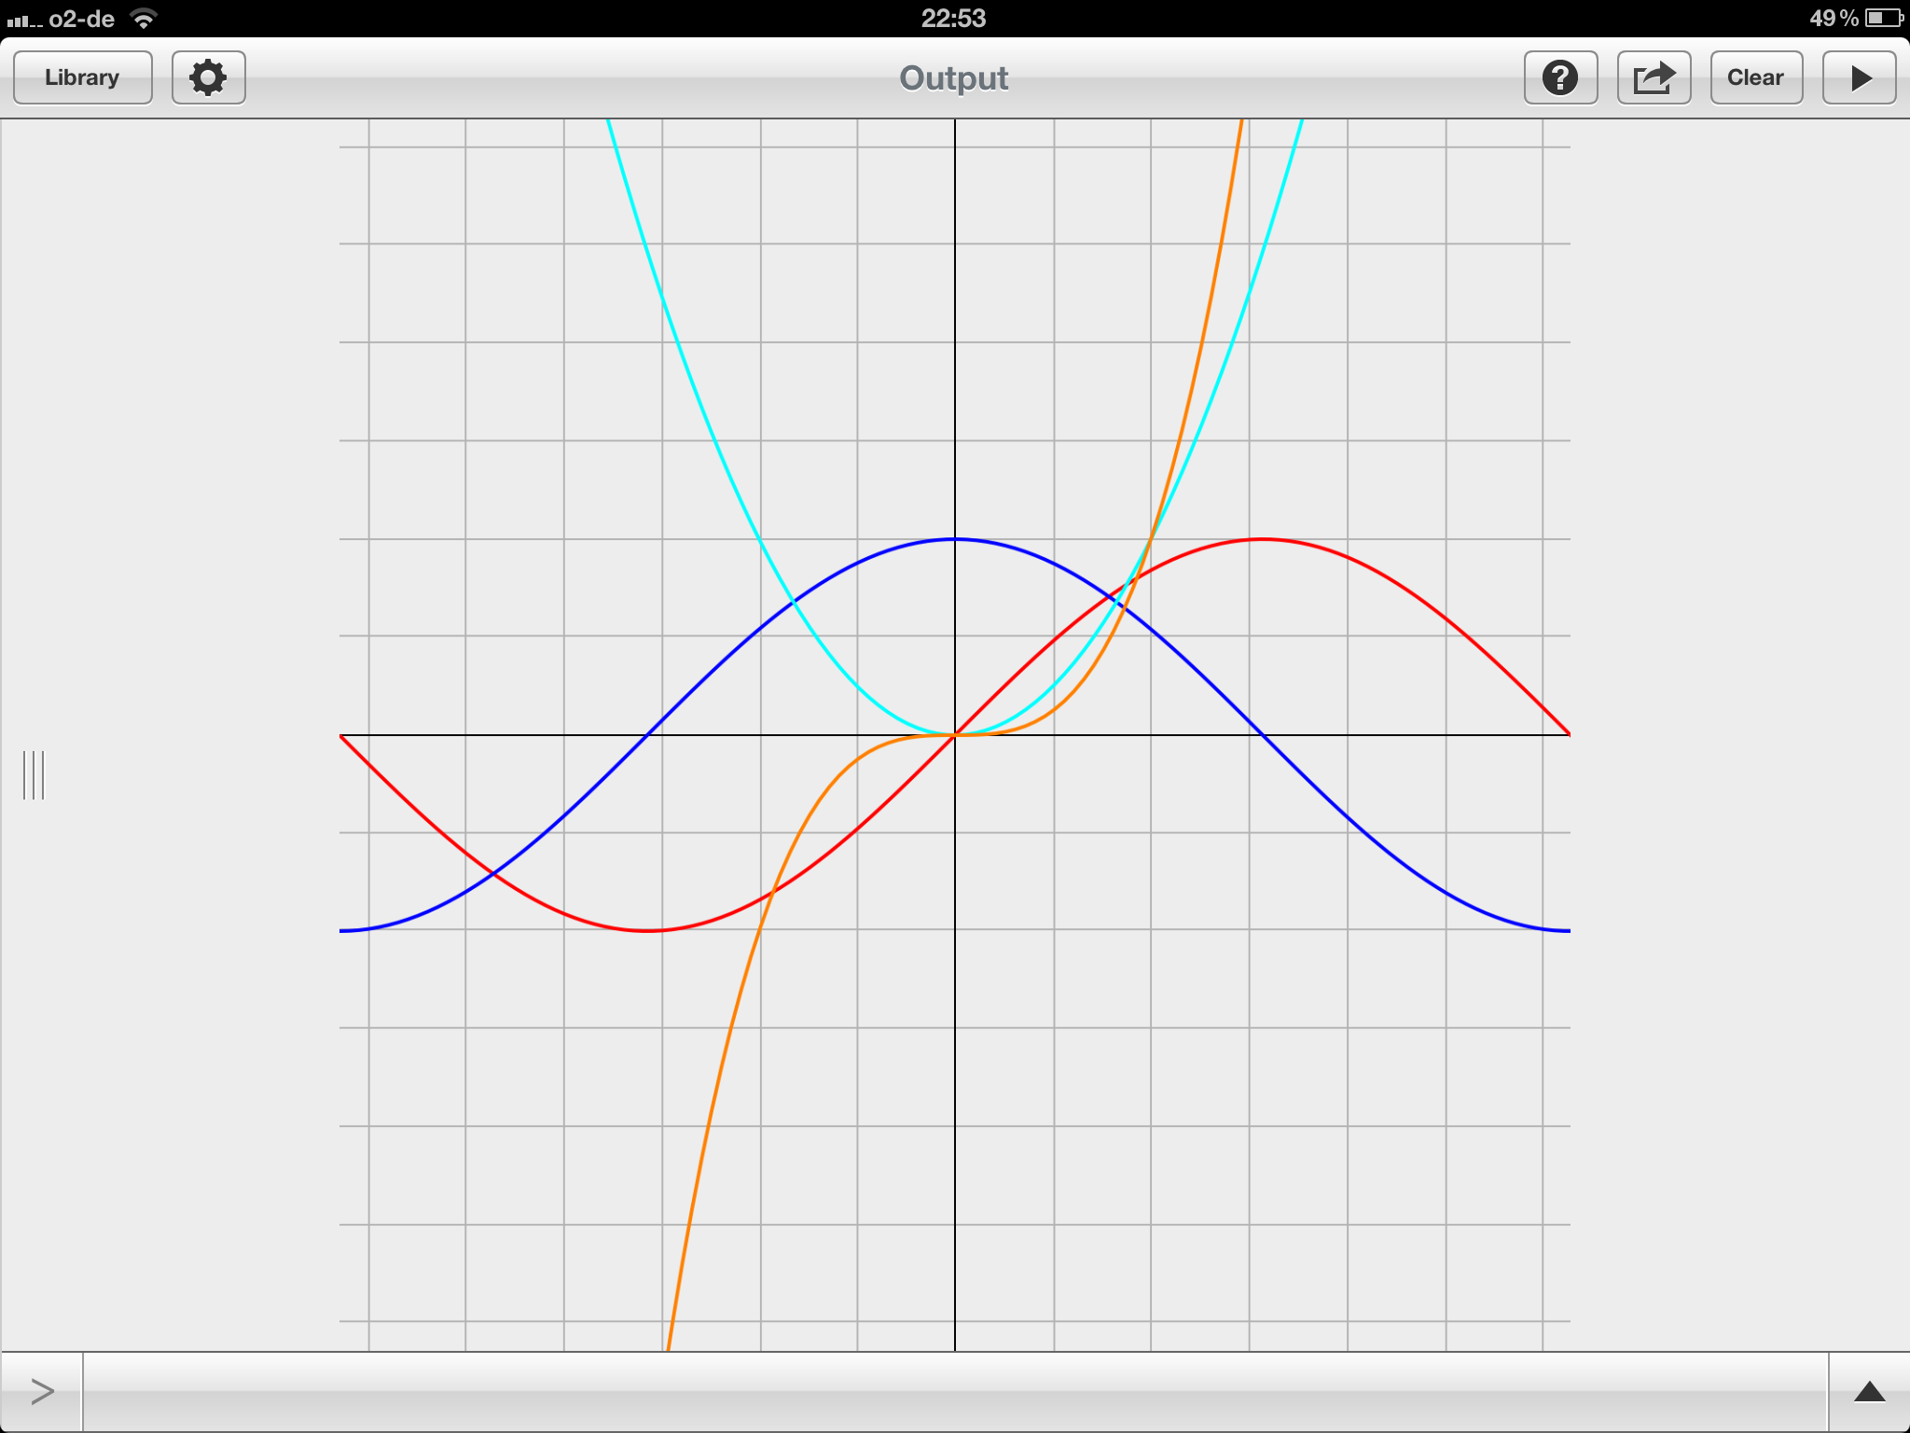1910x1433 pixels.
Task: Tap the red sine curve maximum
Action: (1263, 539)
